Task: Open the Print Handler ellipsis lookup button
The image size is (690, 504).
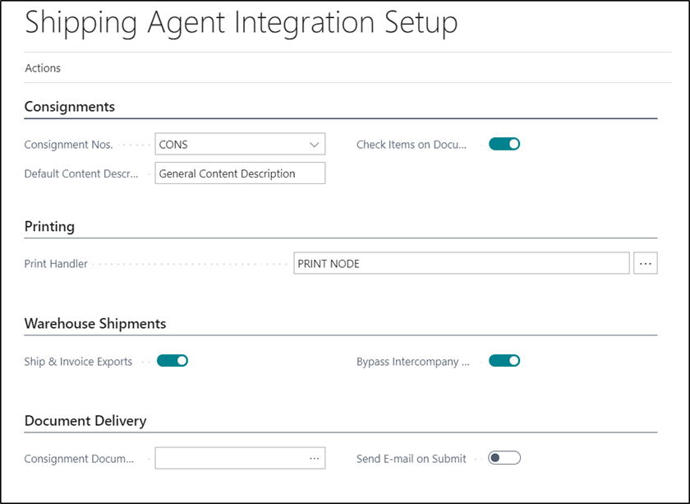Action: [645, 263]
